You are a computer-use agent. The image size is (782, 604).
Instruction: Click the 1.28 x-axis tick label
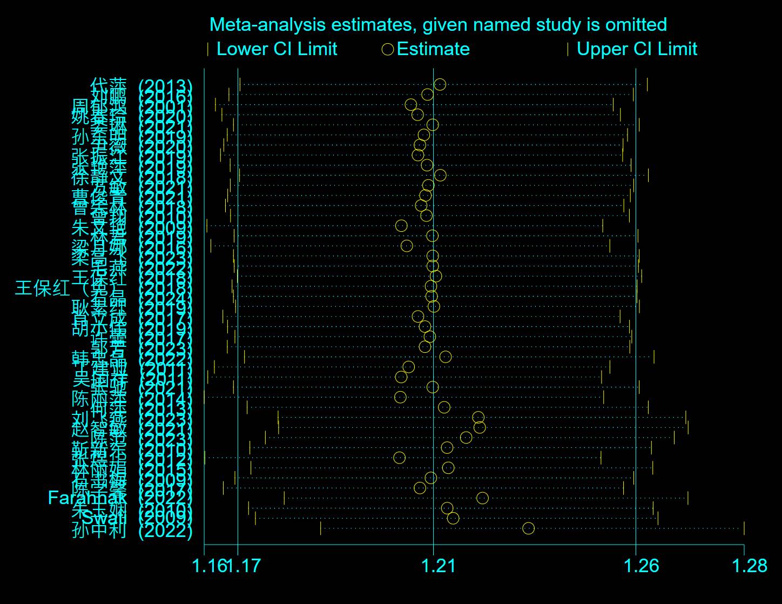[749, 566]
